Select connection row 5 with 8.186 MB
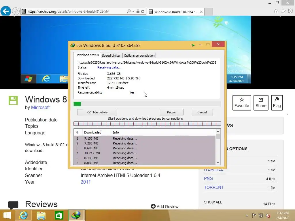The image size is (295, 221). coord(145,158)
